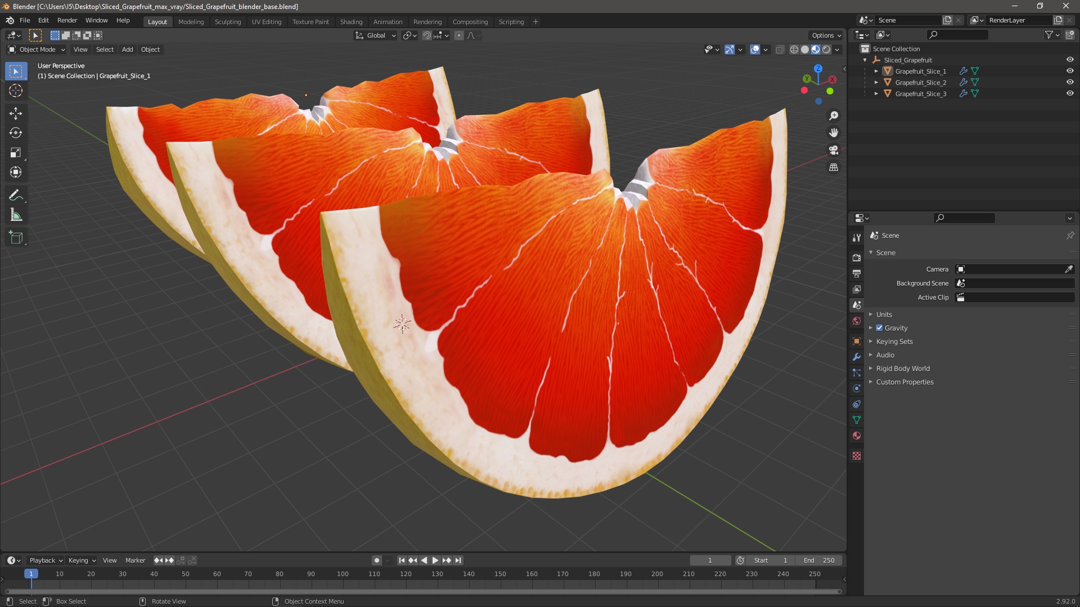
Task: Hide the Sliced_Grapefruit collection
Action: [x=1070, y=60]
